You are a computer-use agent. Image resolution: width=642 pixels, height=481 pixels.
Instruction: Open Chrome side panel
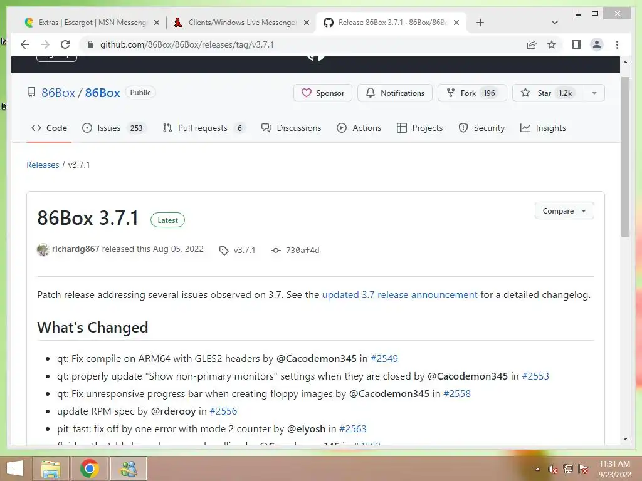click(x=577, y=44)
